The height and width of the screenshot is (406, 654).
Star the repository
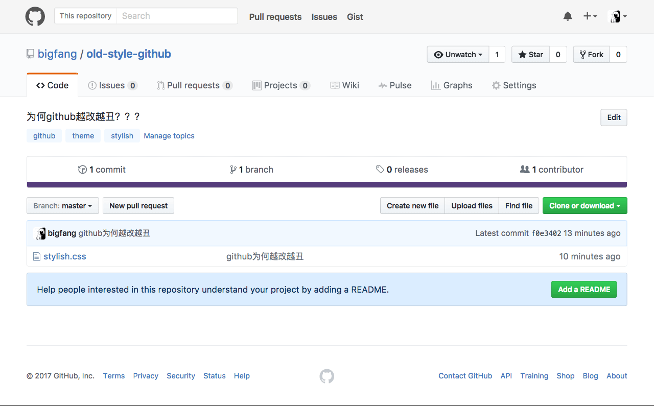tap(530, 55)
